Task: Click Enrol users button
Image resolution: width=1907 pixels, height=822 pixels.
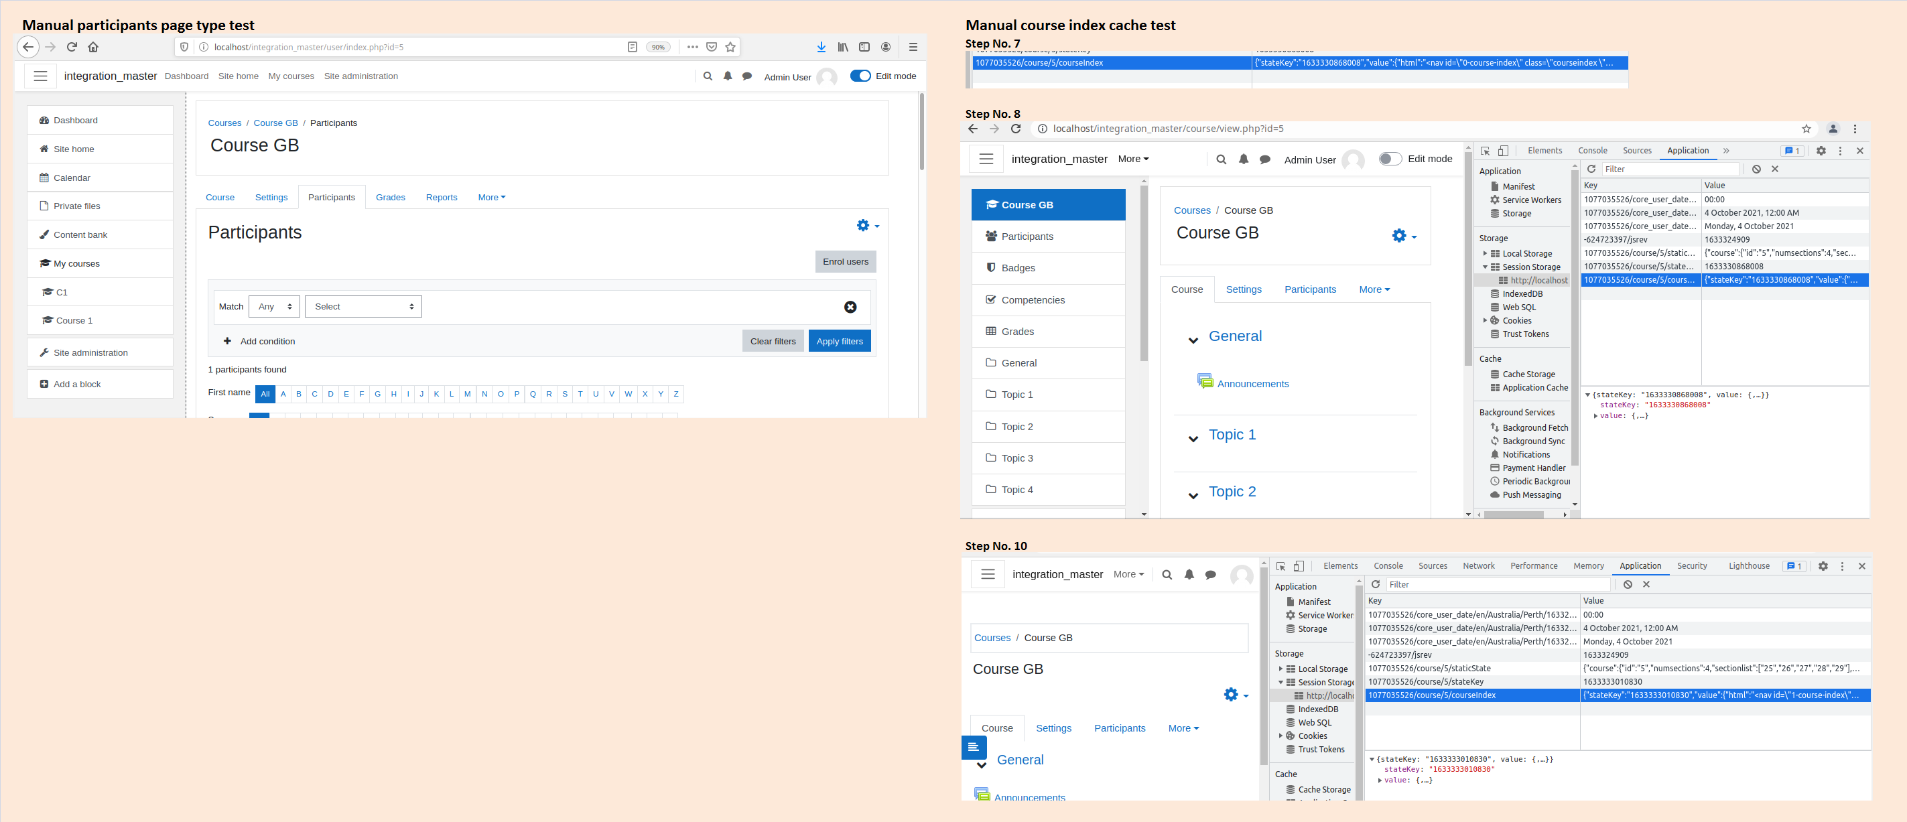Action: pos(846,262)
